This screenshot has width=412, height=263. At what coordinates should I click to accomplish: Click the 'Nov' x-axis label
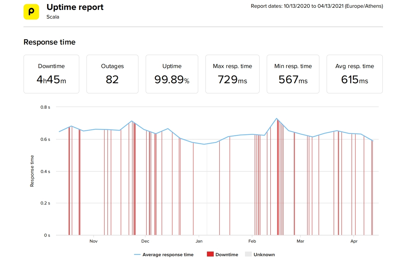(x=93, y=241)
